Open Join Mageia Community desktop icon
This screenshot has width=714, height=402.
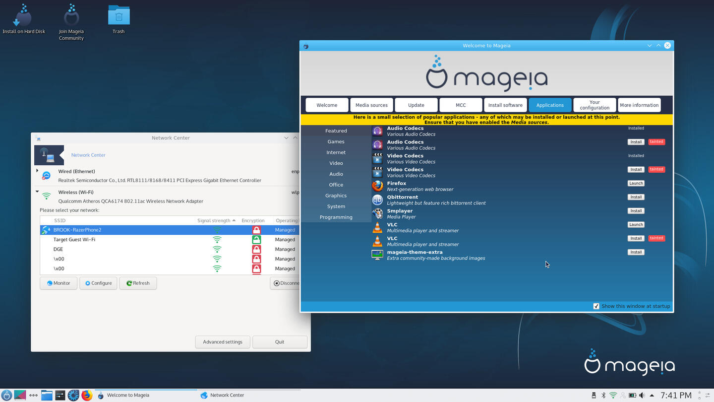[x=71, y=22]
